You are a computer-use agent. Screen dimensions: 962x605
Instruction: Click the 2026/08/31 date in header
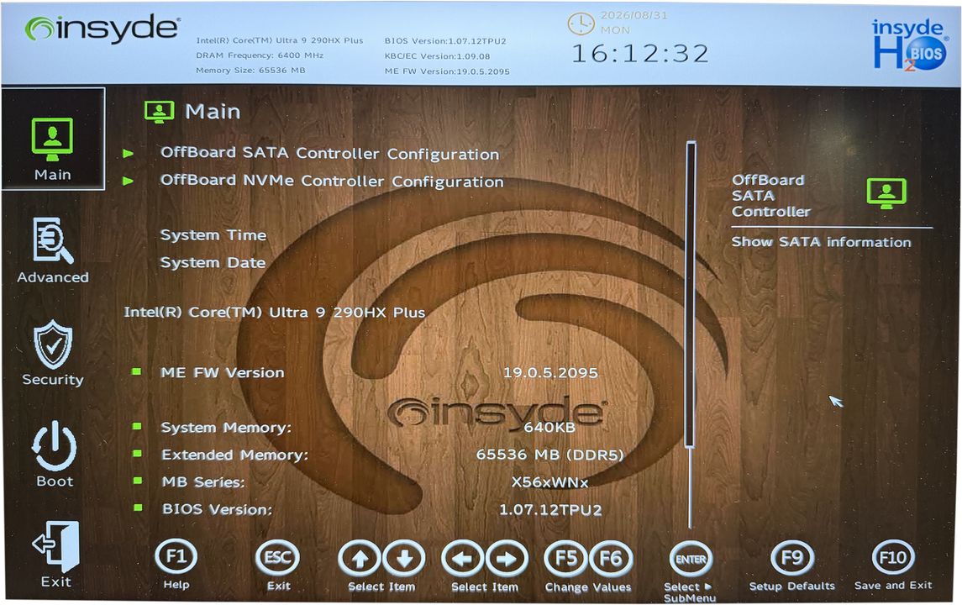[633, 15]
